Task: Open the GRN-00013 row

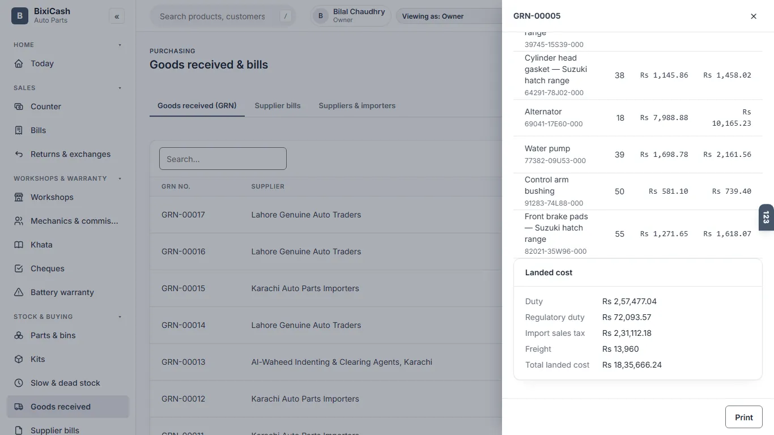Action: [x=326, y=362]
